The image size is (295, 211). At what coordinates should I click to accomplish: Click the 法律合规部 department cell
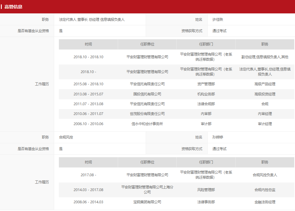click(206, 104)
